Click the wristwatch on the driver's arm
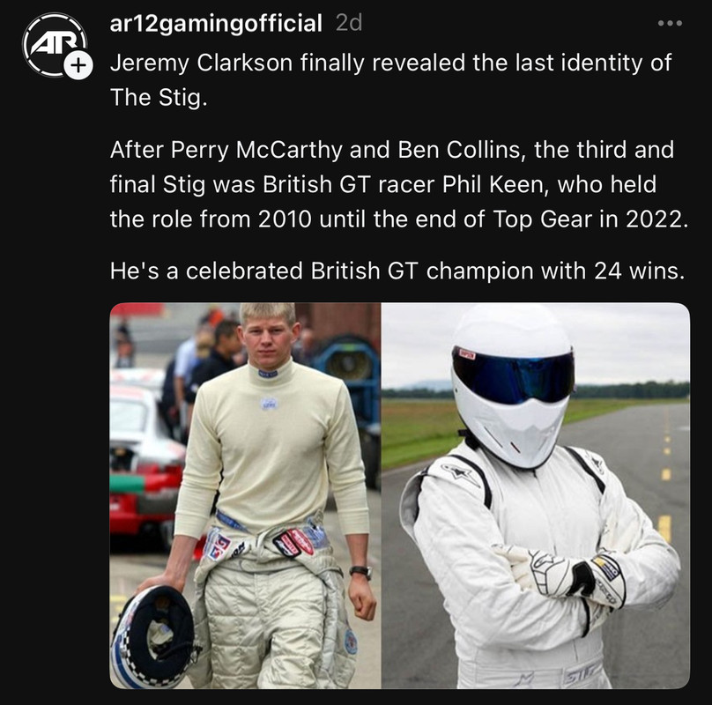 coord(360,571)
